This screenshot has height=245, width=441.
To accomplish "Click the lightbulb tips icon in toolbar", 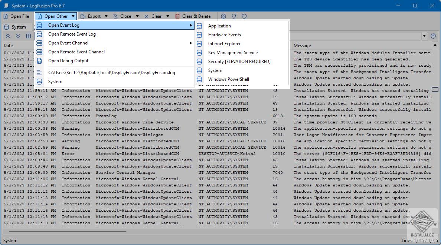I will [234, 16].
